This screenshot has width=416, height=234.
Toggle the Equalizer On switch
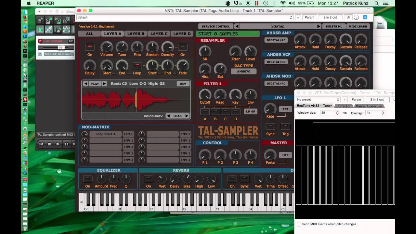pos(88,179)
